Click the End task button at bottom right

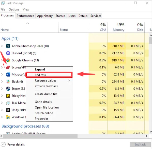point(140,144)
